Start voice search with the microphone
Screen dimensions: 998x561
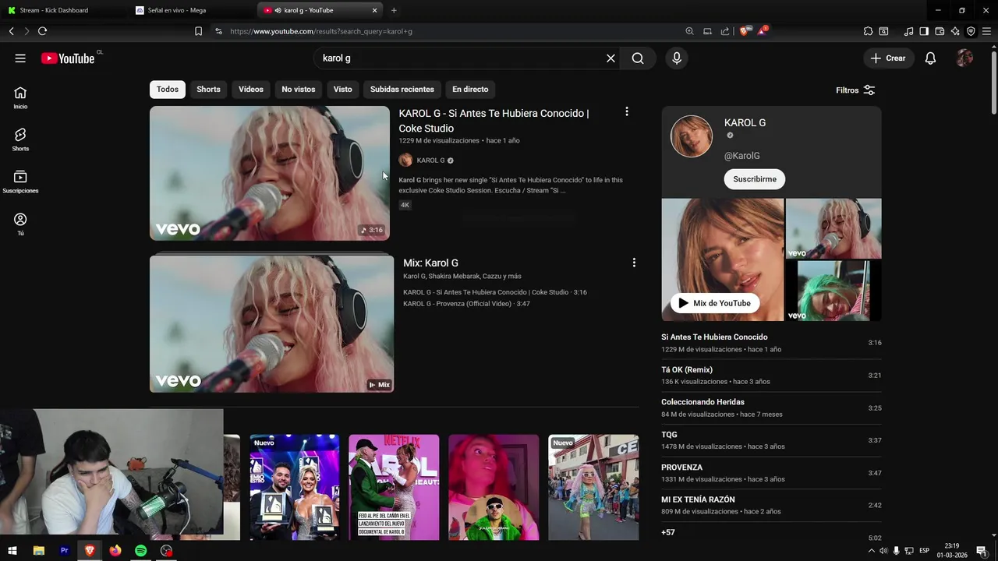coord(676,58)
